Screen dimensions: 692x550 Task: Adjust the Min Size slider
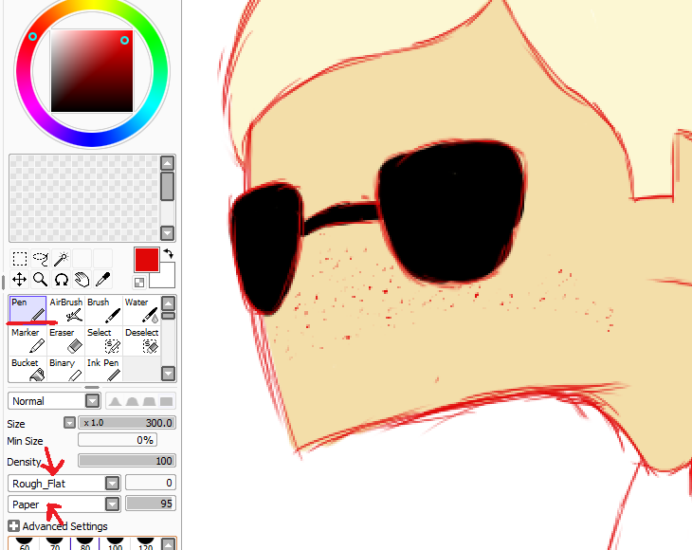pyautogui.click(x=118, y=440)
